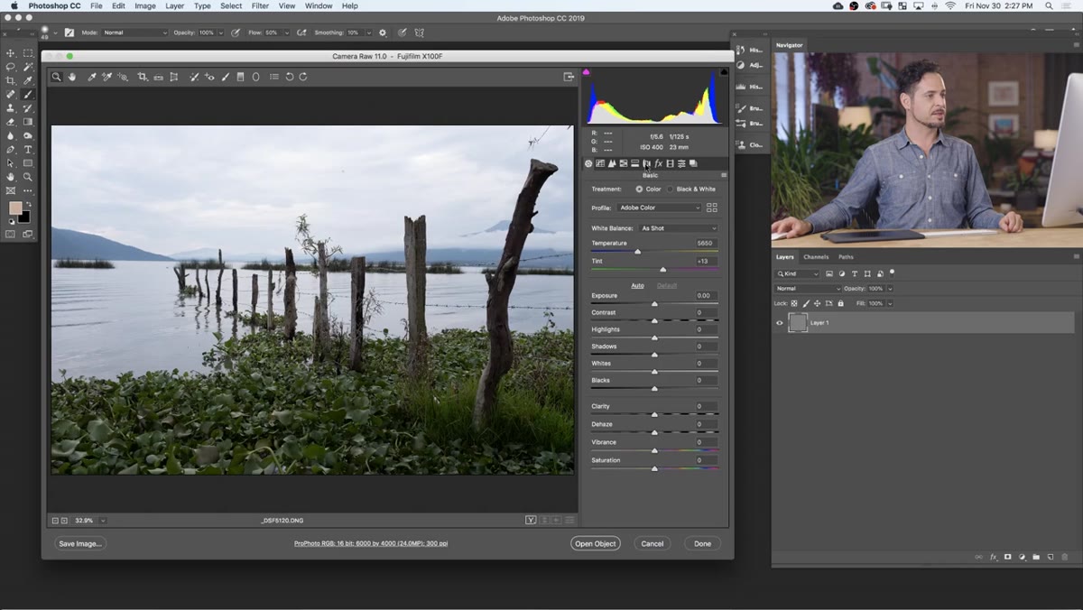1083x610 pixels.
Task: Open the Detail panel tab icon
Action: [612, 163]
